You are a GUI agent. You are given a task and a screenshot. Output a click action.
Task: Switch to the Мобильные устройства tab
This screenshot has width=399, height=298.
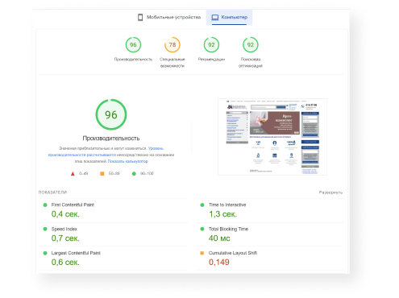tap(169, 17)
